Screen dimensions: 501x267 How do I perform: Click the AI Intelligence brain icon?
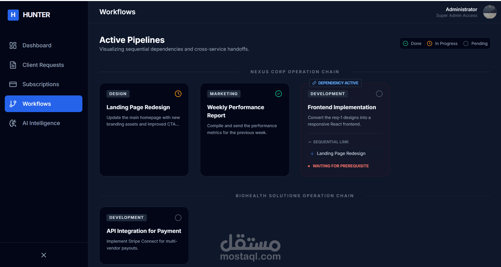click(13, 123)
